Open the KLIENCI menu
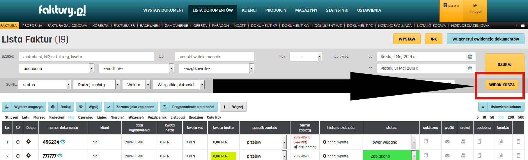528x160 pixels. (x=249, y=10)
